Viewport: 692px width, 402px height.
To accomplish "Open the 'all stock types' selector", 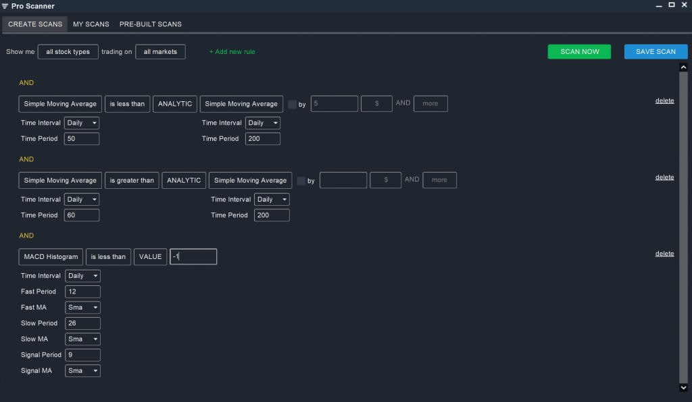I will click(68, 51).
